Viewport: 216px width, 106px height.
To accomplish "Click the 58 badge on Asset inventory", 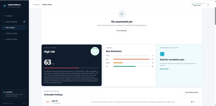I will coord(24,22).
